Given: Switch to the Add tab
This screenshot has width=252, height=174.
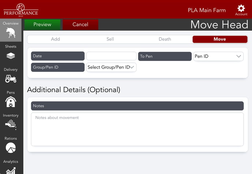Looking at the screenshot, I should click(x=55, y=39).
